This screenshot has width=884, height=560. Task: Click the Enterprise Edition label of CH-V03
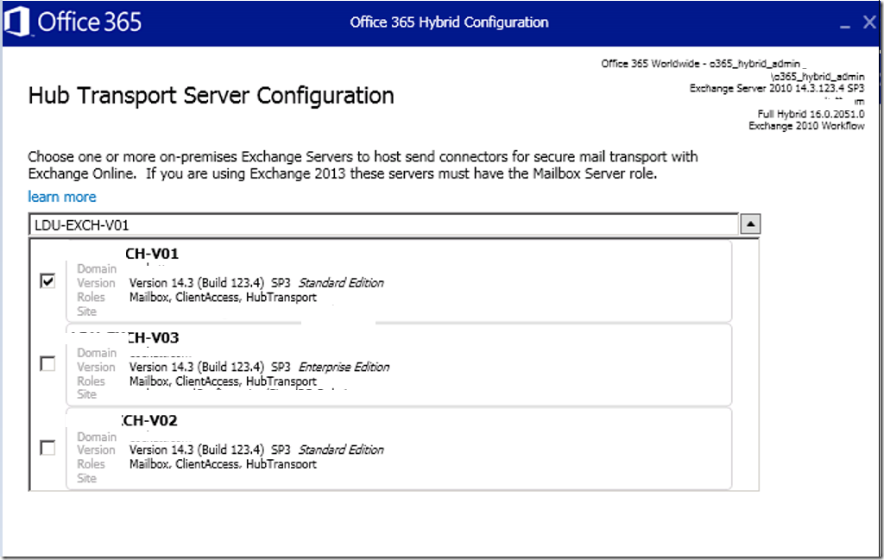tap(344, 367)
